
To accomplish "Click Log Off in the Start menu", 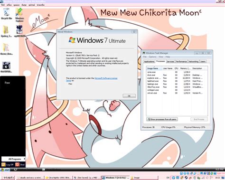I will point(8,165).
